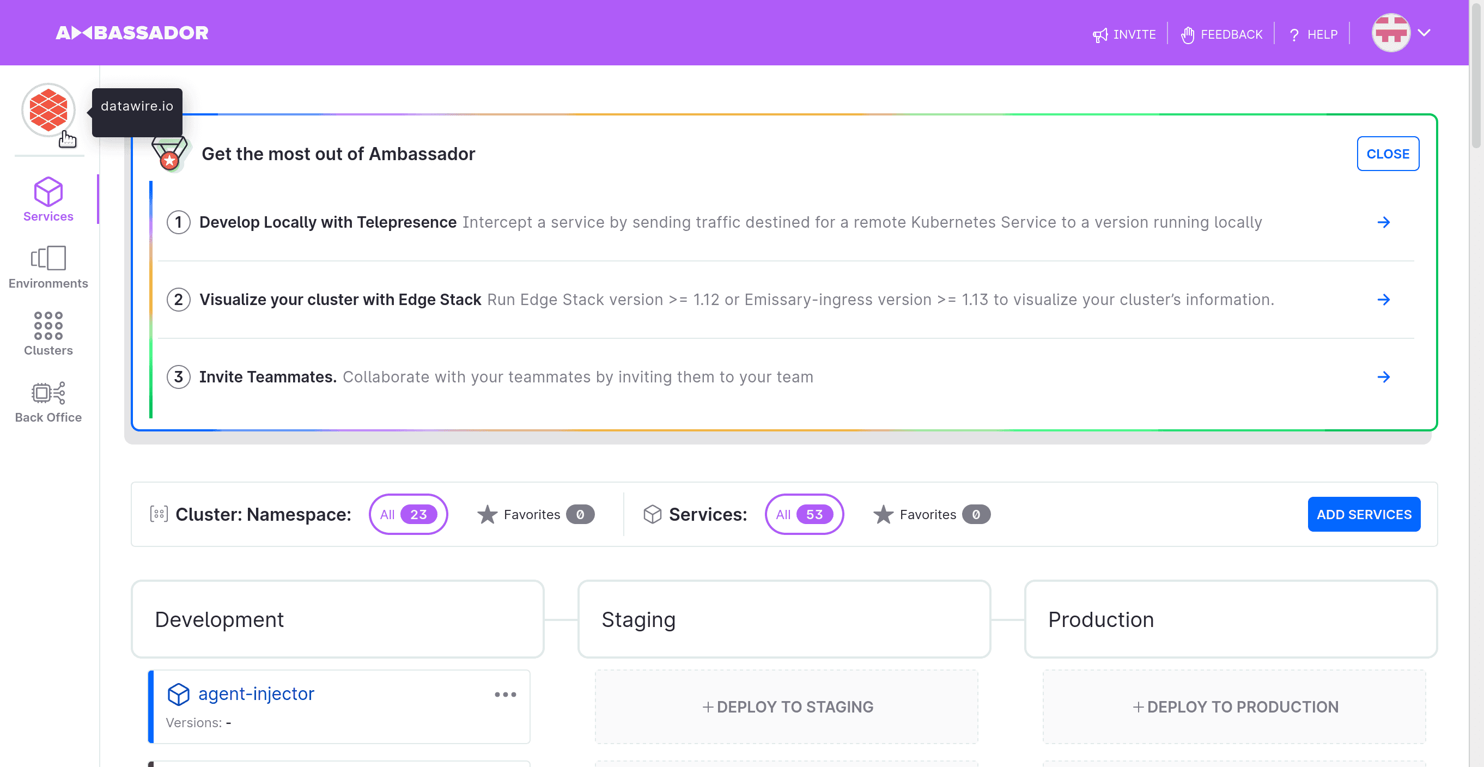This screenshot has height=767, width=1484.
Task: Click the Help text in header
Action: 1322,34
